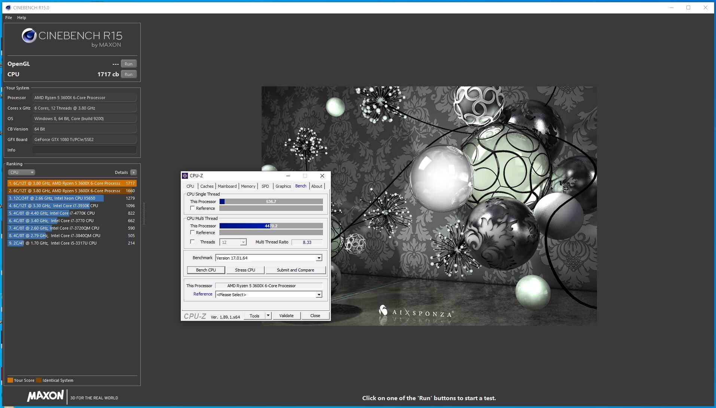
Task: Select ranking row Intel Core i7-3930K
Action: [72, 206]
